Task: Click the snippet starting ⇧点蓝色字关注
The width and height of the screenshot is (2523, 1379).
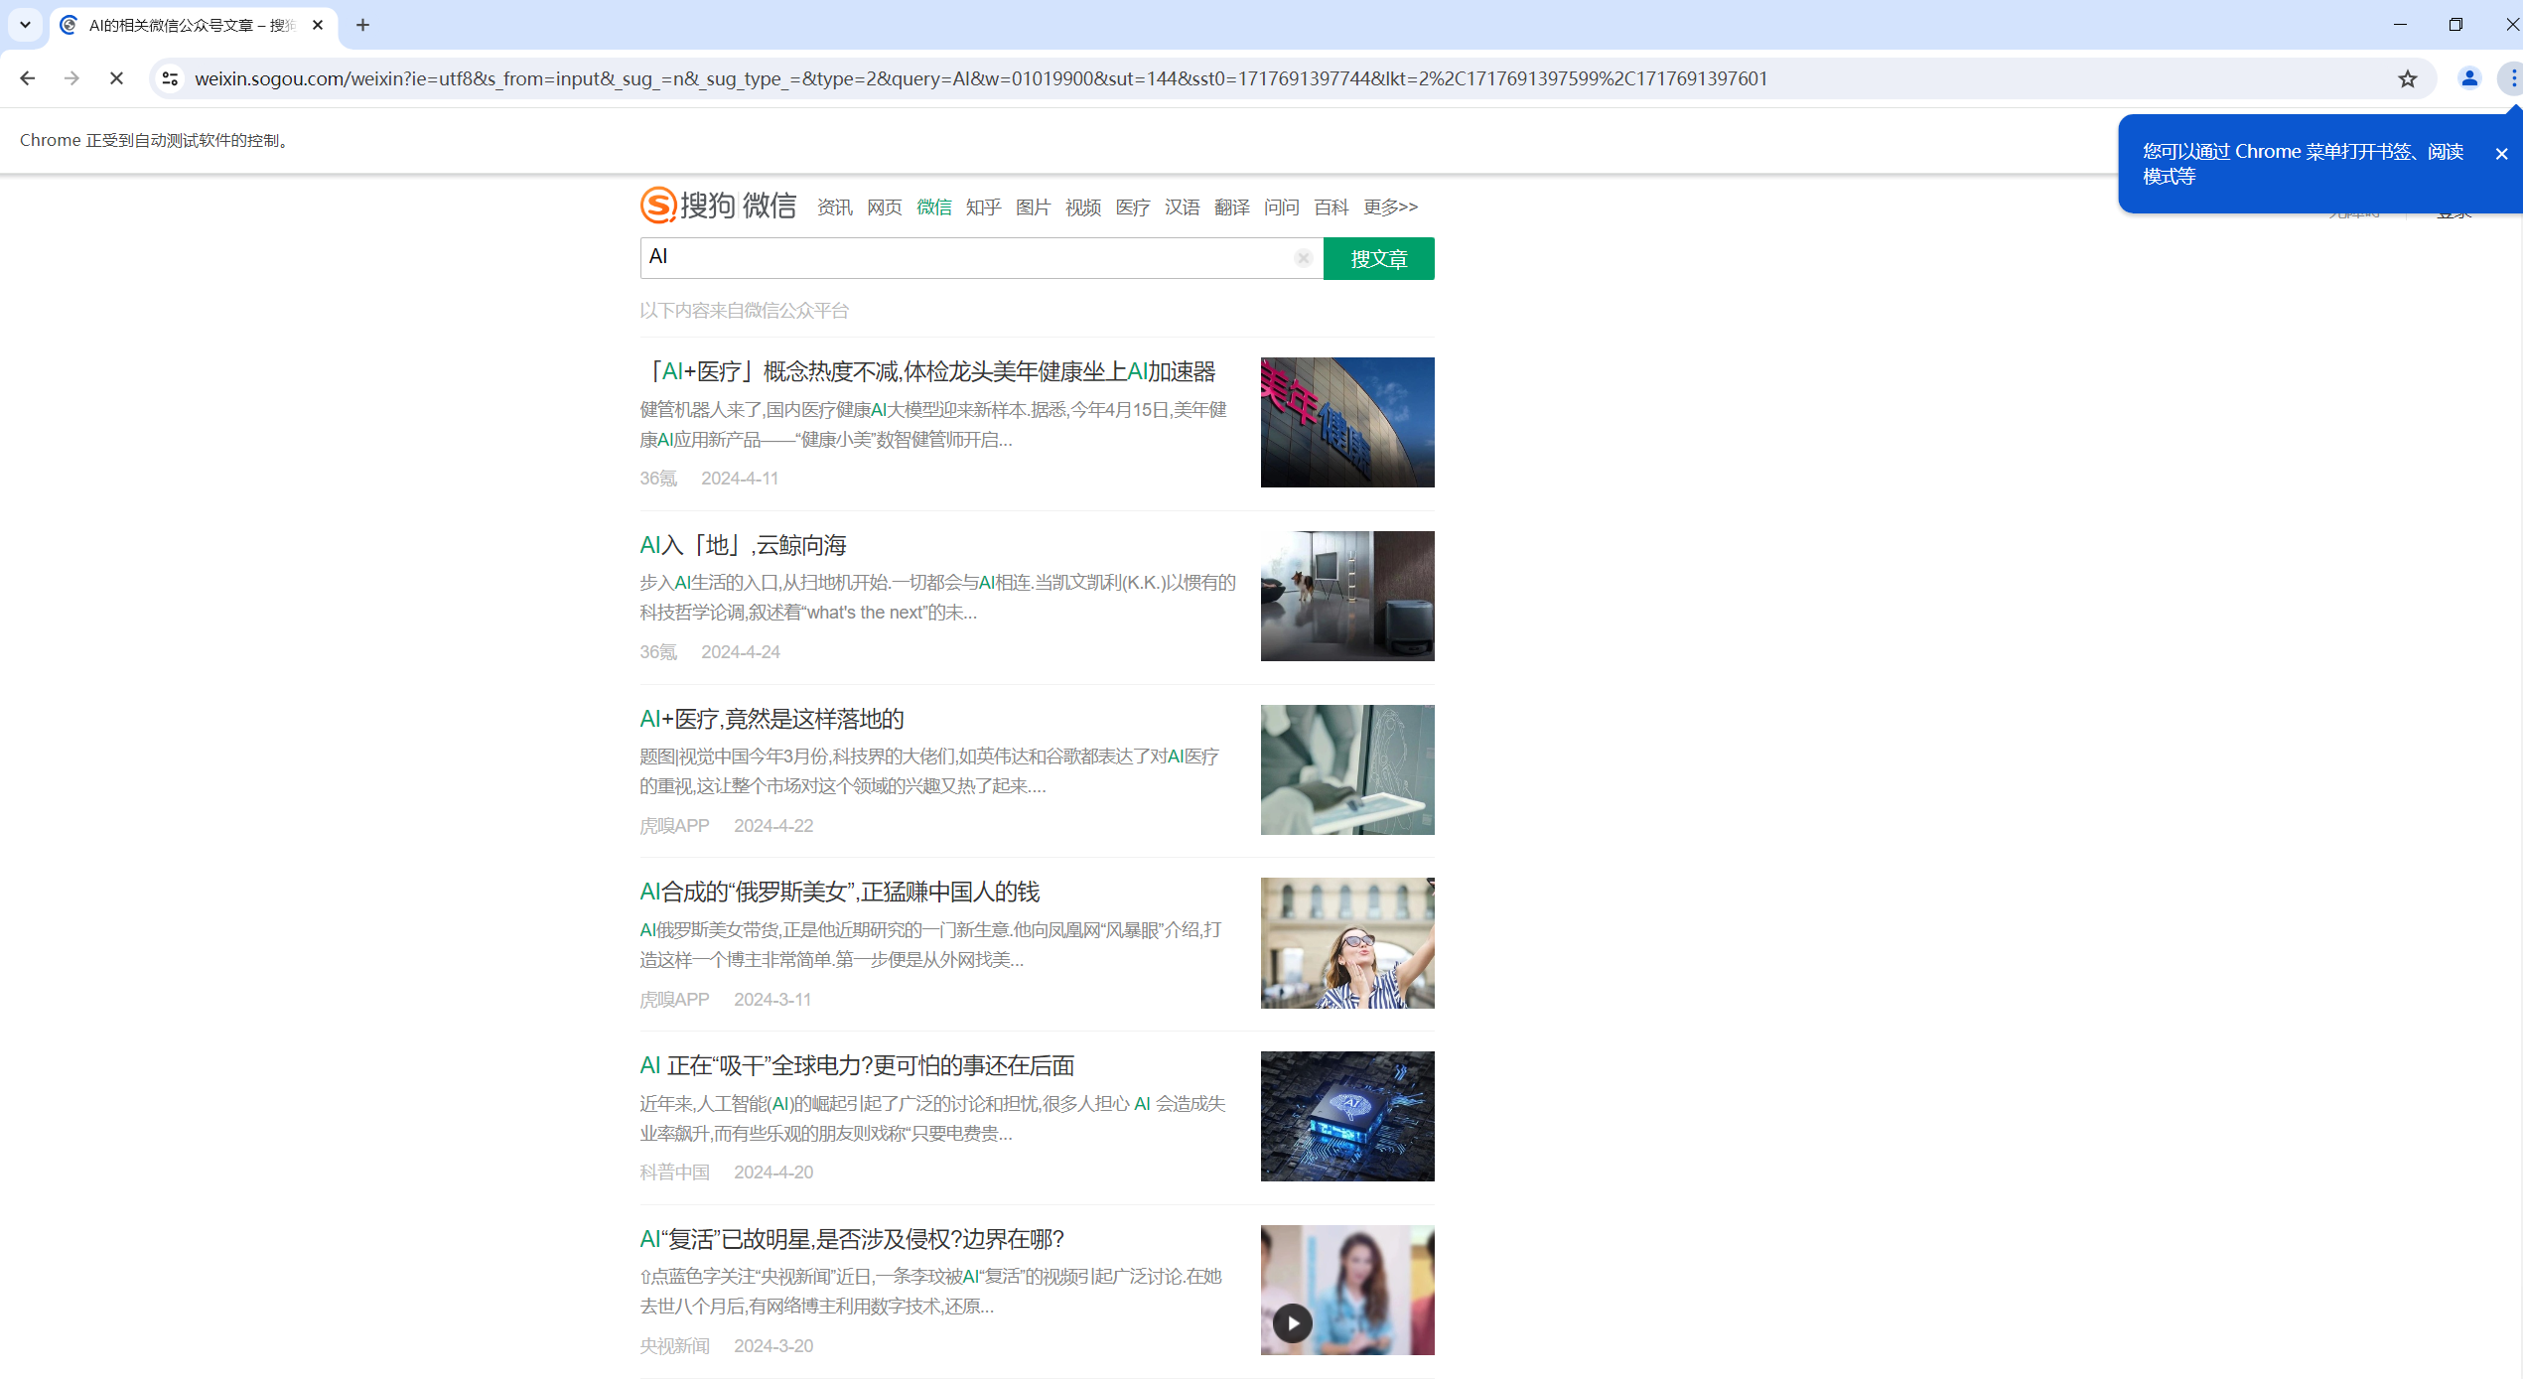Action: point(930,1292)
